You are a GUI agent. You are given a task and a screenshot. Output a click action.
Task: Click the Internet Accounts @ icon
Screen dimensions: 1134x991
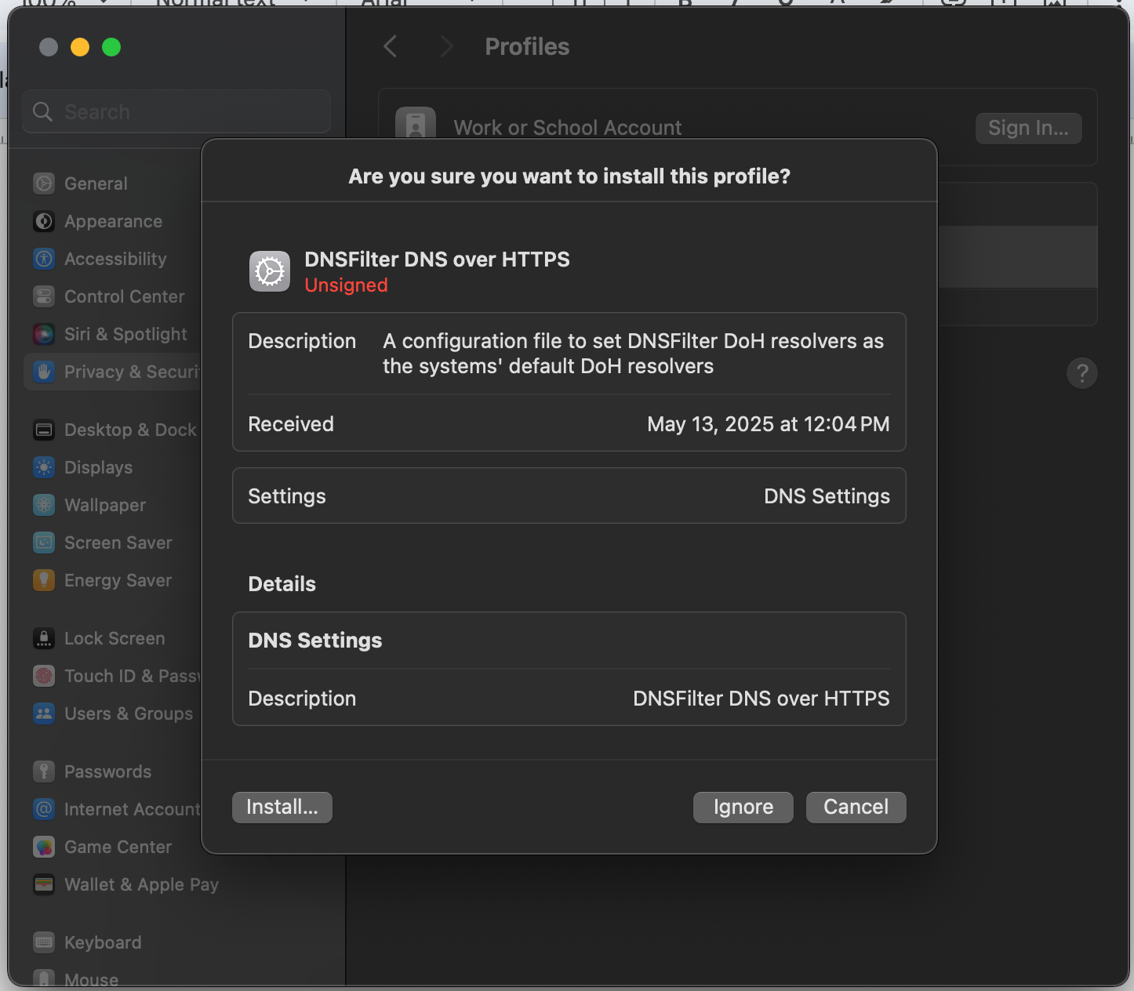44,809
